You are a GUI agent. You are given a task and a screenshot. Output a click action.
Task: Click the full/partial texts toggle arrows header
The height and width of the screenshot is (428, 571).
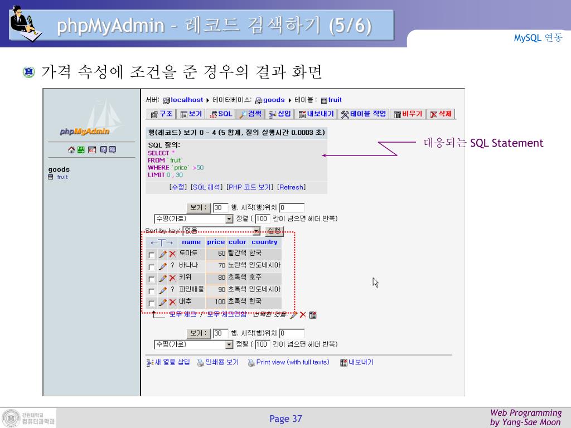click(x=162, y=242)
